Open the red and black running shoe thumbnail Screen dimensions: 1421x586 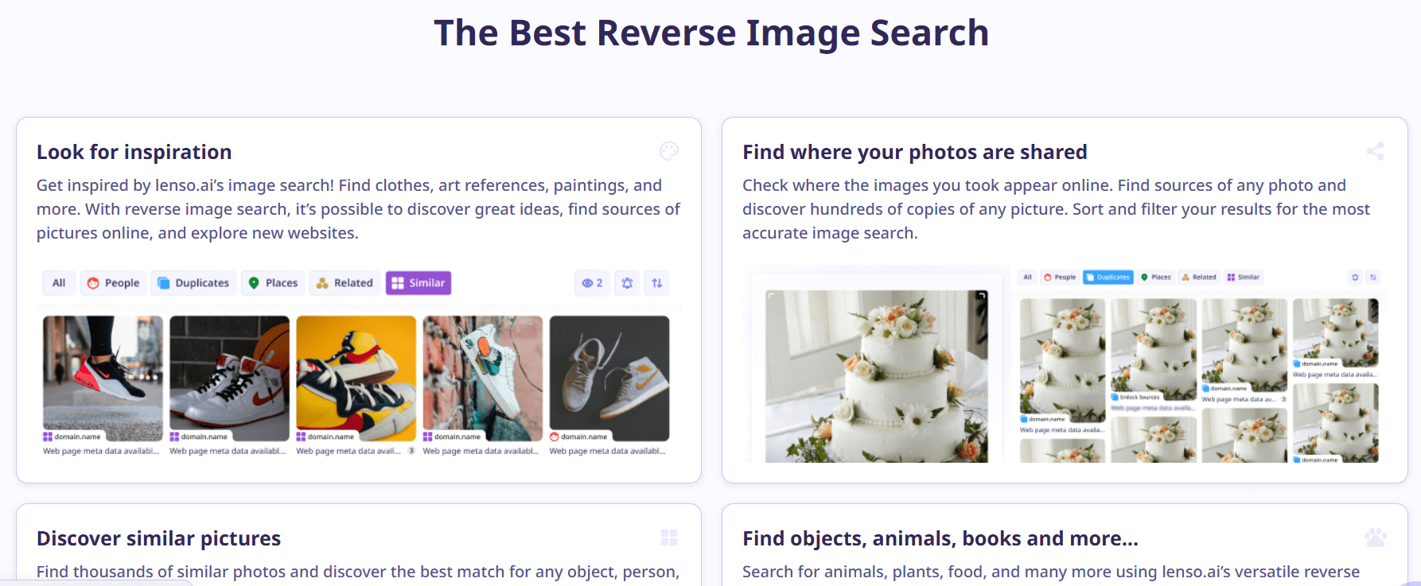pos(103,378)
